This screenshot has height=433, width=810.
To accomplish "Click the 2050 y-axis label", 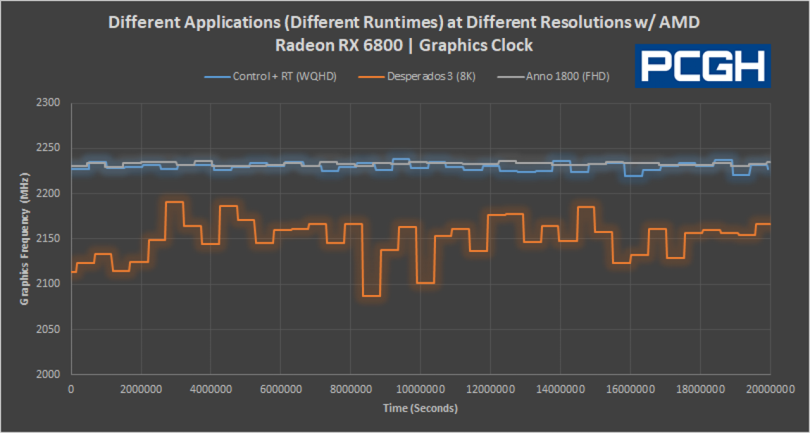I will 49,329.
